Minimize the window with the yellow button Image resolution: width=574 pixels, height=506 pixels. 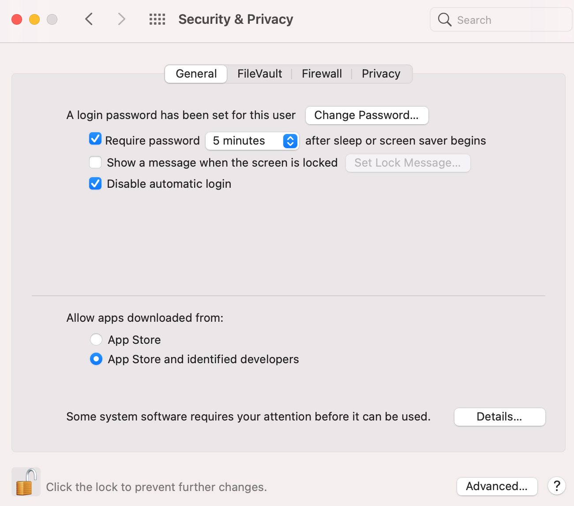click(34, 19)
